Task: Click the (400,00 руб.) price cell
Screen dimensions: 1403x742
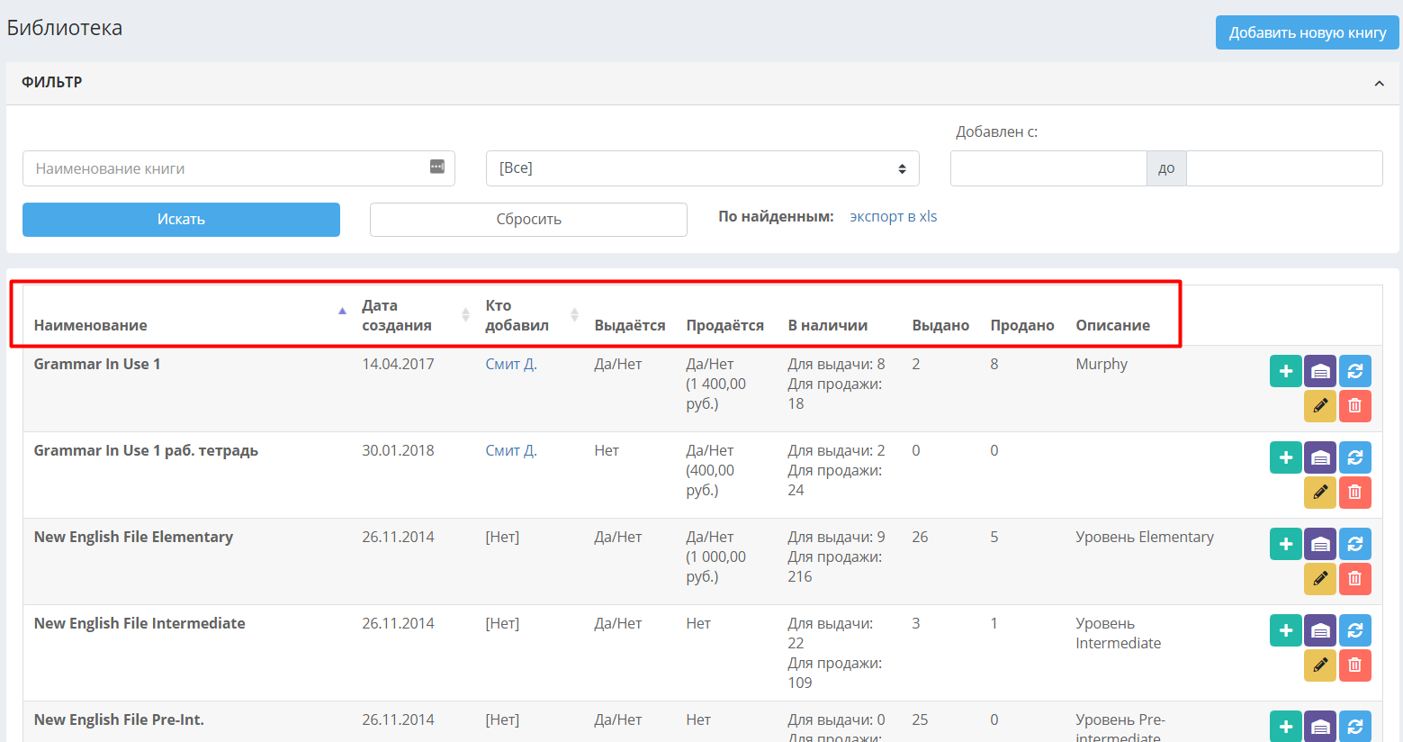Action: pos(711,480)
